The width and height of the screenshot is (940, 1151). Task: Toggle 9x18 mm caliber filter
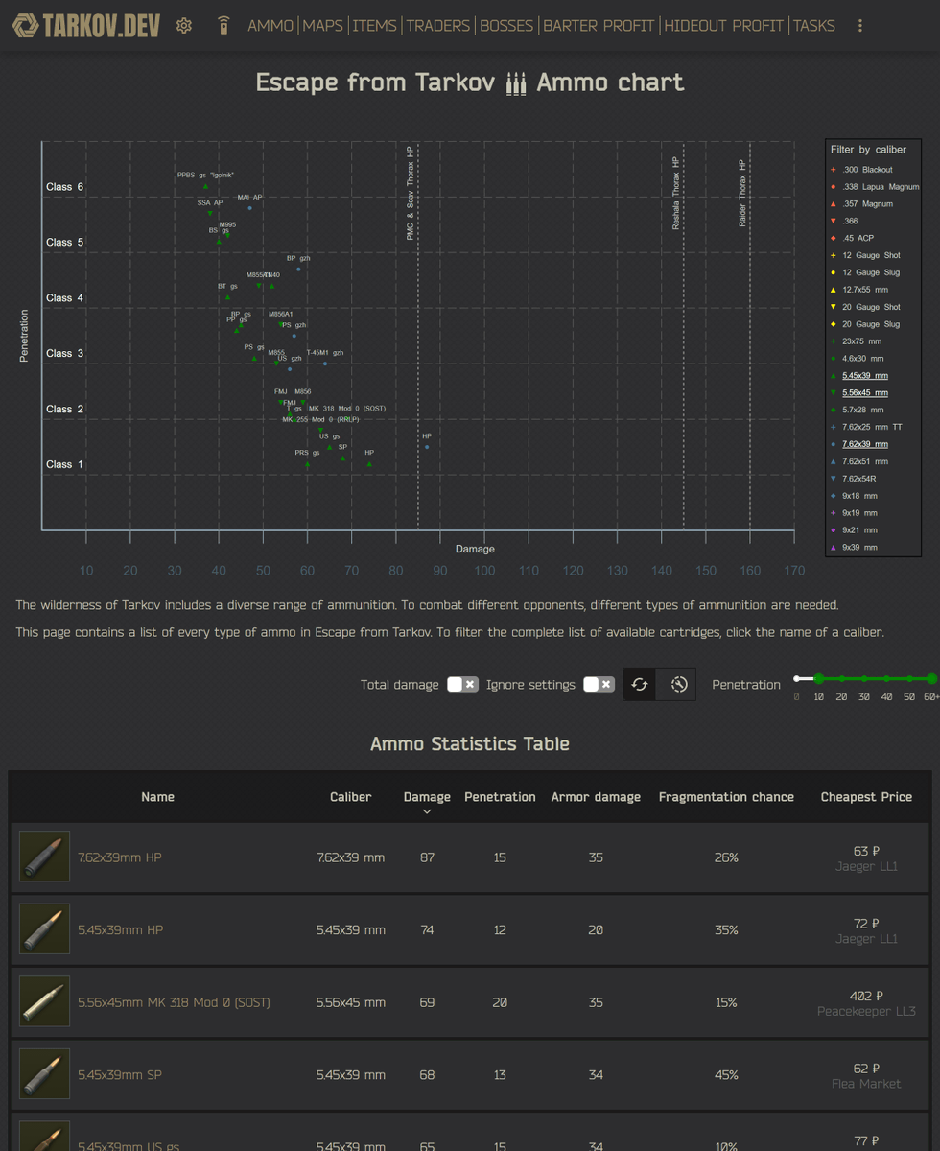click(859, 496)
